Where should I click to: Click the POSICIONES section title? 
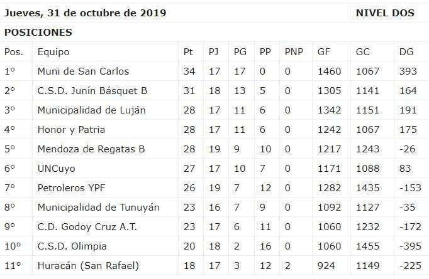[x=38, y=32]
